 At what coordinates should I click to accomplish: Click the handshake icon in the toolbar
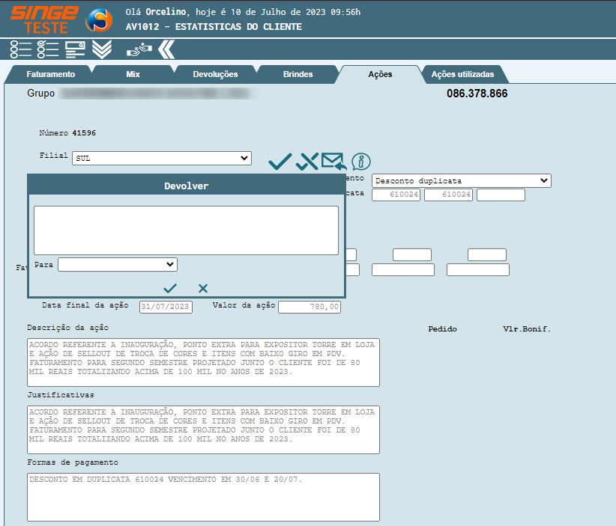(x=138, y=49)
